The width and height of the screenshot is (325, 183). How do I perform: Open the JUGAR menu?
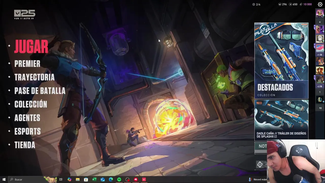pos(31,46)
